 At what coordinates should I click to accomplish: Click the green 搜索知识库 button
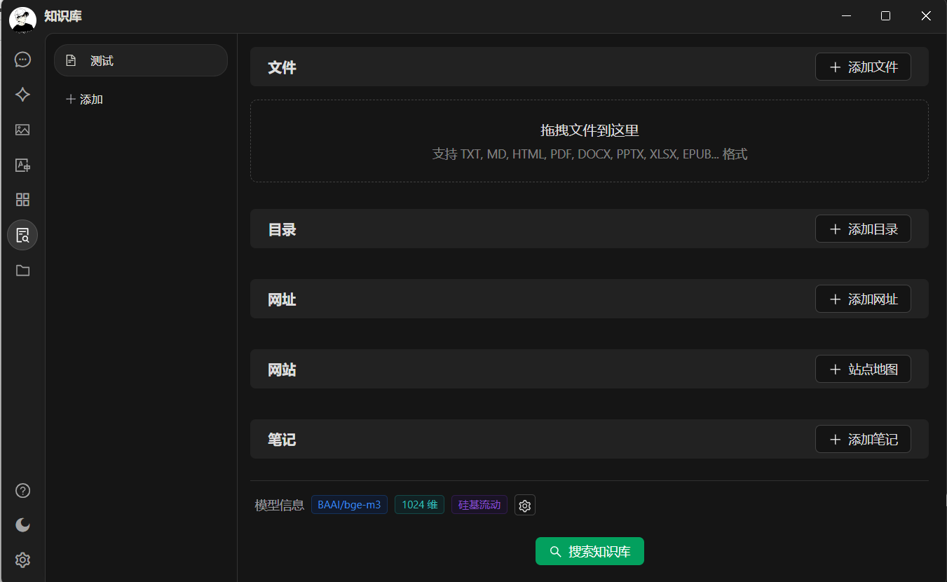590,552
